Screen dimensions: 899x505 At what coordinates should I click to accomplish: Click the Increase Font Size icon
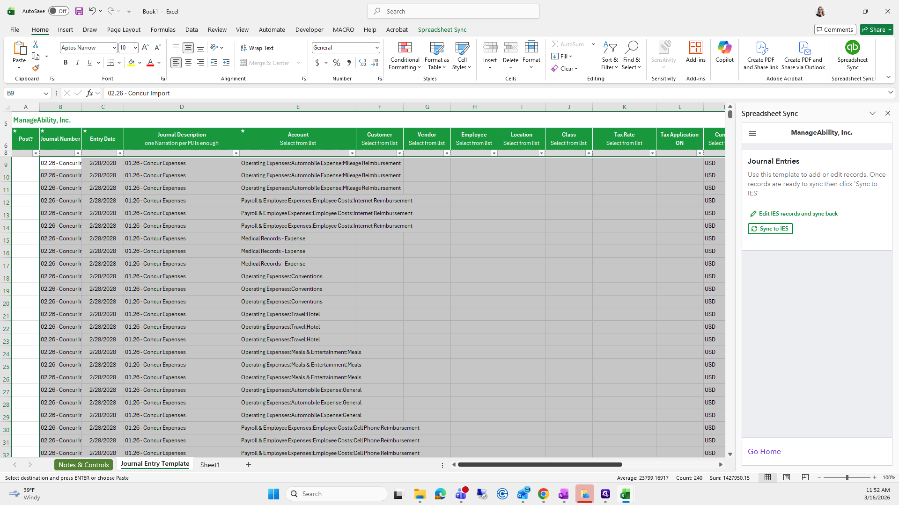click(x=145, y=48)
